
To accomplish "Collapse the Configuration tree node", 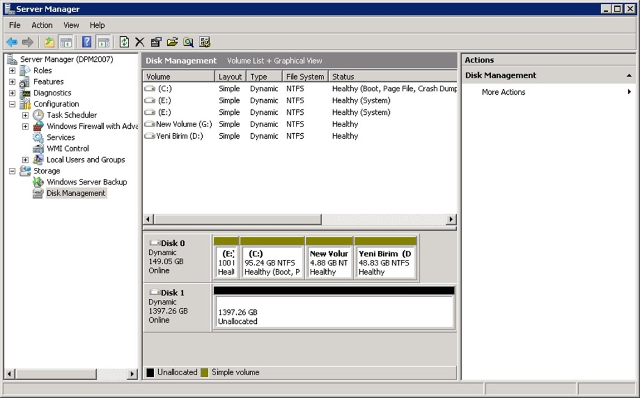I will (12, 104).
